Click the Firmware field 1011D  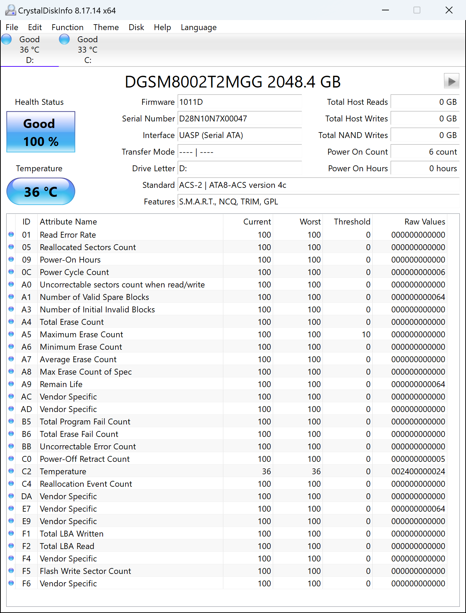coord(240,102)
